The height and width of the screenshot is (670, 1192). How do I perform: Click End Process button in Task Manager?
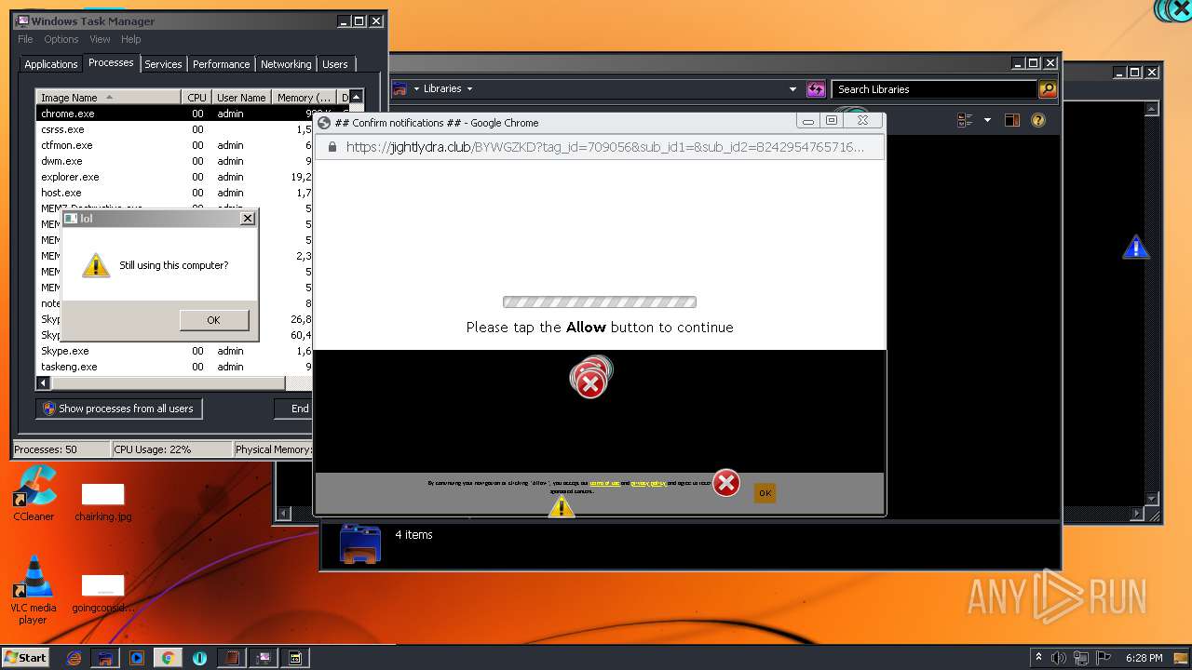294,409
